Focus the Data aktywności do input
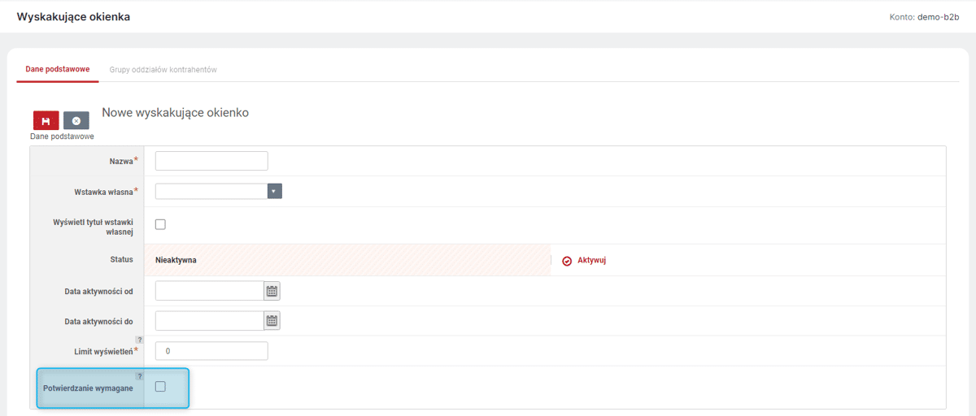Image resolution: width=976 pixels, height=416 pixels. [x=209, y=321]
